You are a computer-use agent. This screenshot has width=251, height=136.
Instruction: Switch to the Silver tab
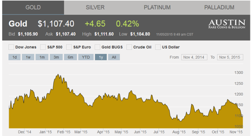point(95,7)
